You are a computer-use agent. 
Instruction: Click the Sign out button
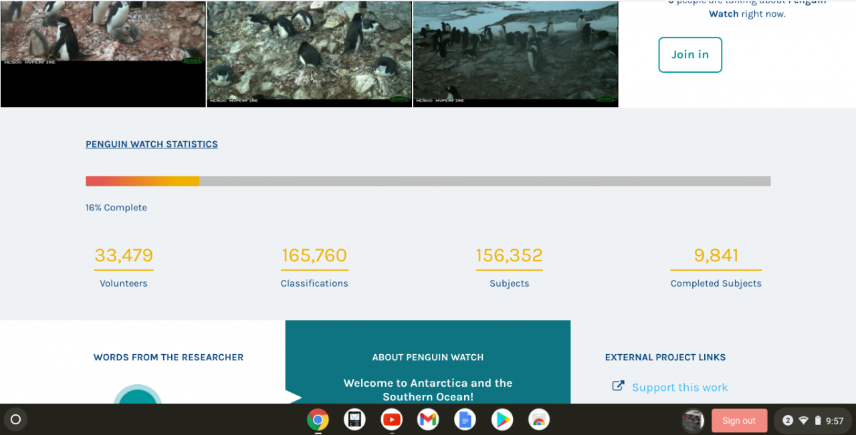739,420
